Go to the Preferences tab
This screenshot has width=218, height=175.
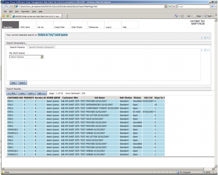tap(96, 25)
